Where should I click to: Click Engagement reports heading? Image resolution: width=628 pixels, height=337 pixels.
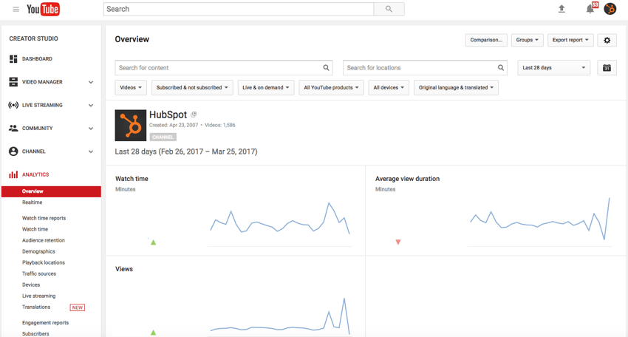click(x=45, y=322)
